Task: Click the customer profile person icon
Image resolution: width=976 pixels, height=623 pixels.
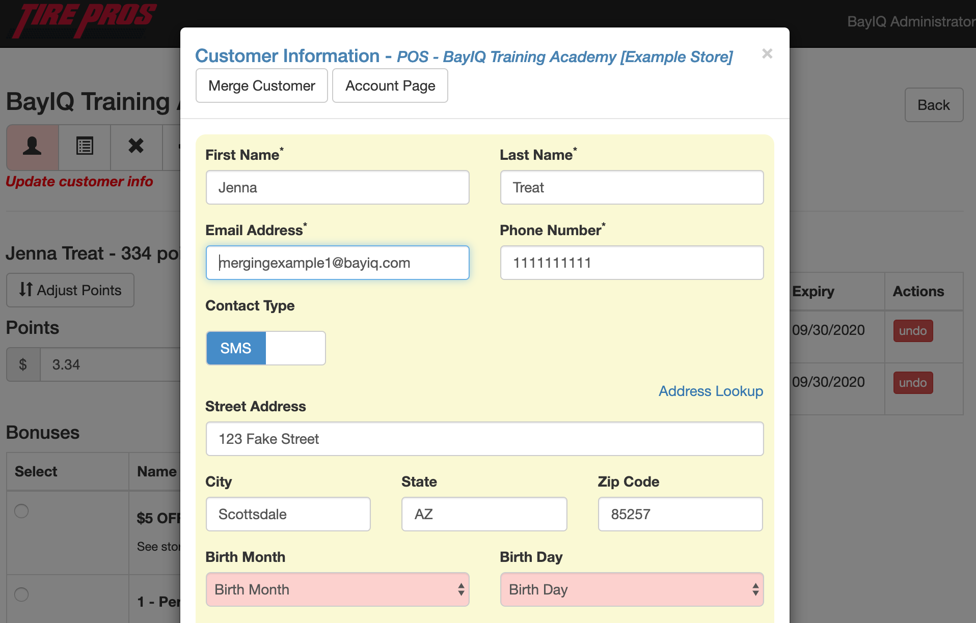Action: point(32,147)
